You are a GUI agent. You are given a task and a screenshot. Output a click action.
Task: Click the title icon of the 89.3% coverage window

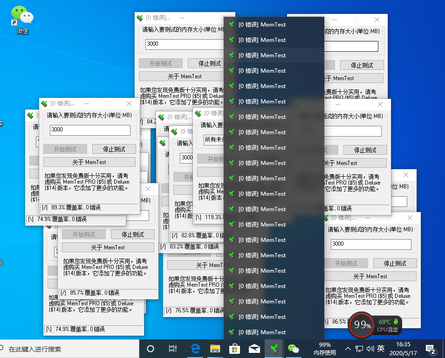(x=44, y=103)
